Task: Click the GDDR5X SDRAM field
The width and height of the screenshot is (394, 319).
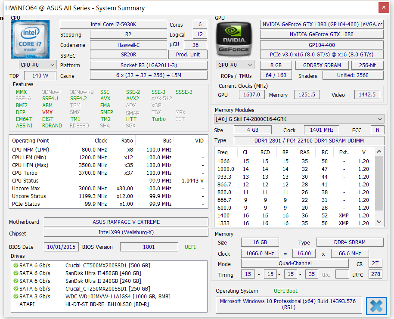Action: coord(322,65)
